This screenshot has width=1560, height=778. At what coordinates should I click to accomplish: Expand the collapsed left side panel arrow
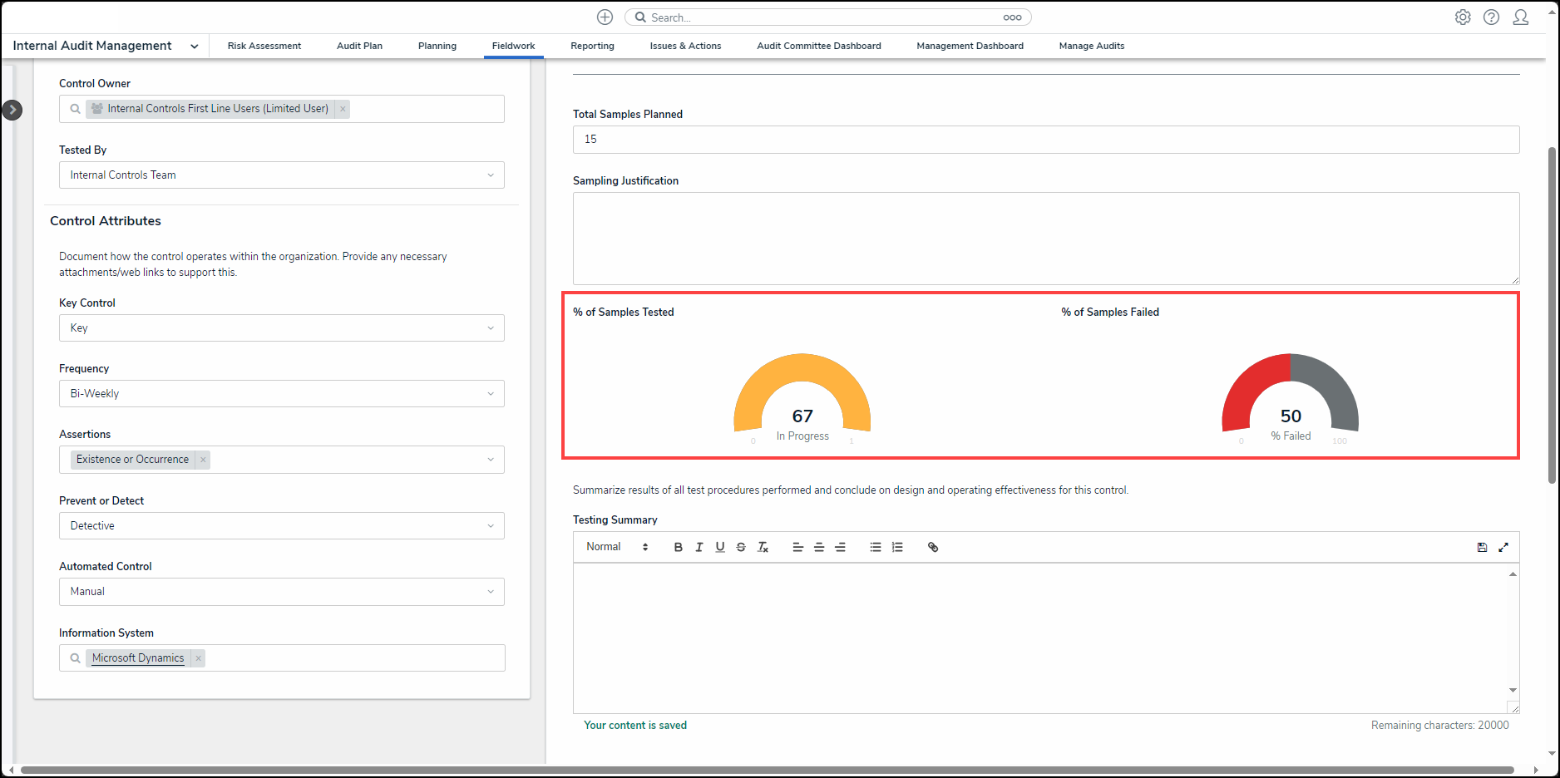pyautogui.click(x=12, y=110)
